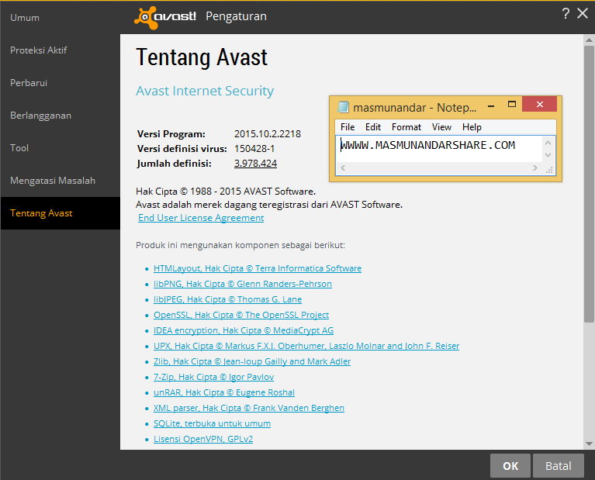This screenshot has height=480, width=595.
Task: Click the Notepad icon in the masmunandar title bar
Action: pyautogui.click(x=343, y=107)
